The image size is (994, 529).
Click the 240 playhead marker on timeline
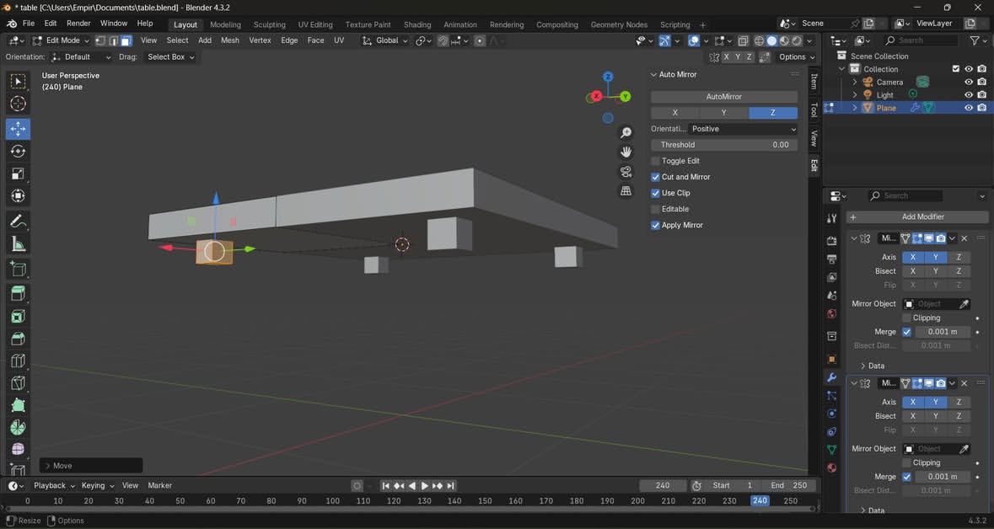760,501
